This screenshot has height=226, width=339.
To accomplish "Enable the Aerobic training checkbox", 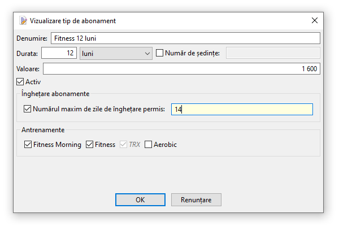I will (x=149, y=145).
